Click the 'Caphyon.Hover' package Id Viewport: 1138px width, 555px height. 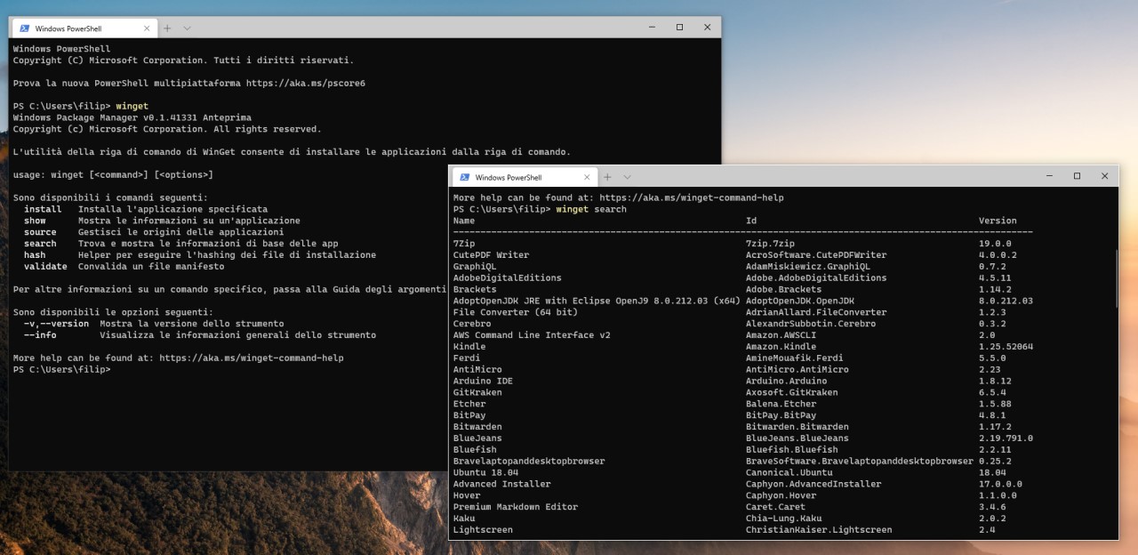(x=781, y=495)
